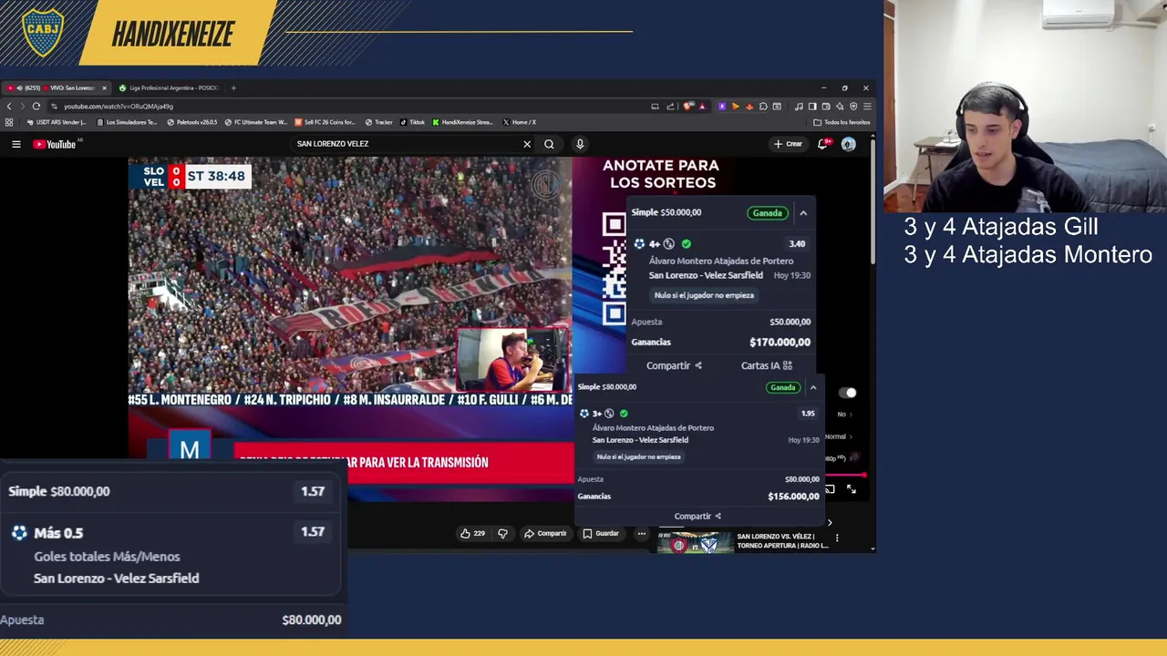Dislike the video with thumbs-down
The height and width of the screenshot is (656, 1167).
coord(502,533)
